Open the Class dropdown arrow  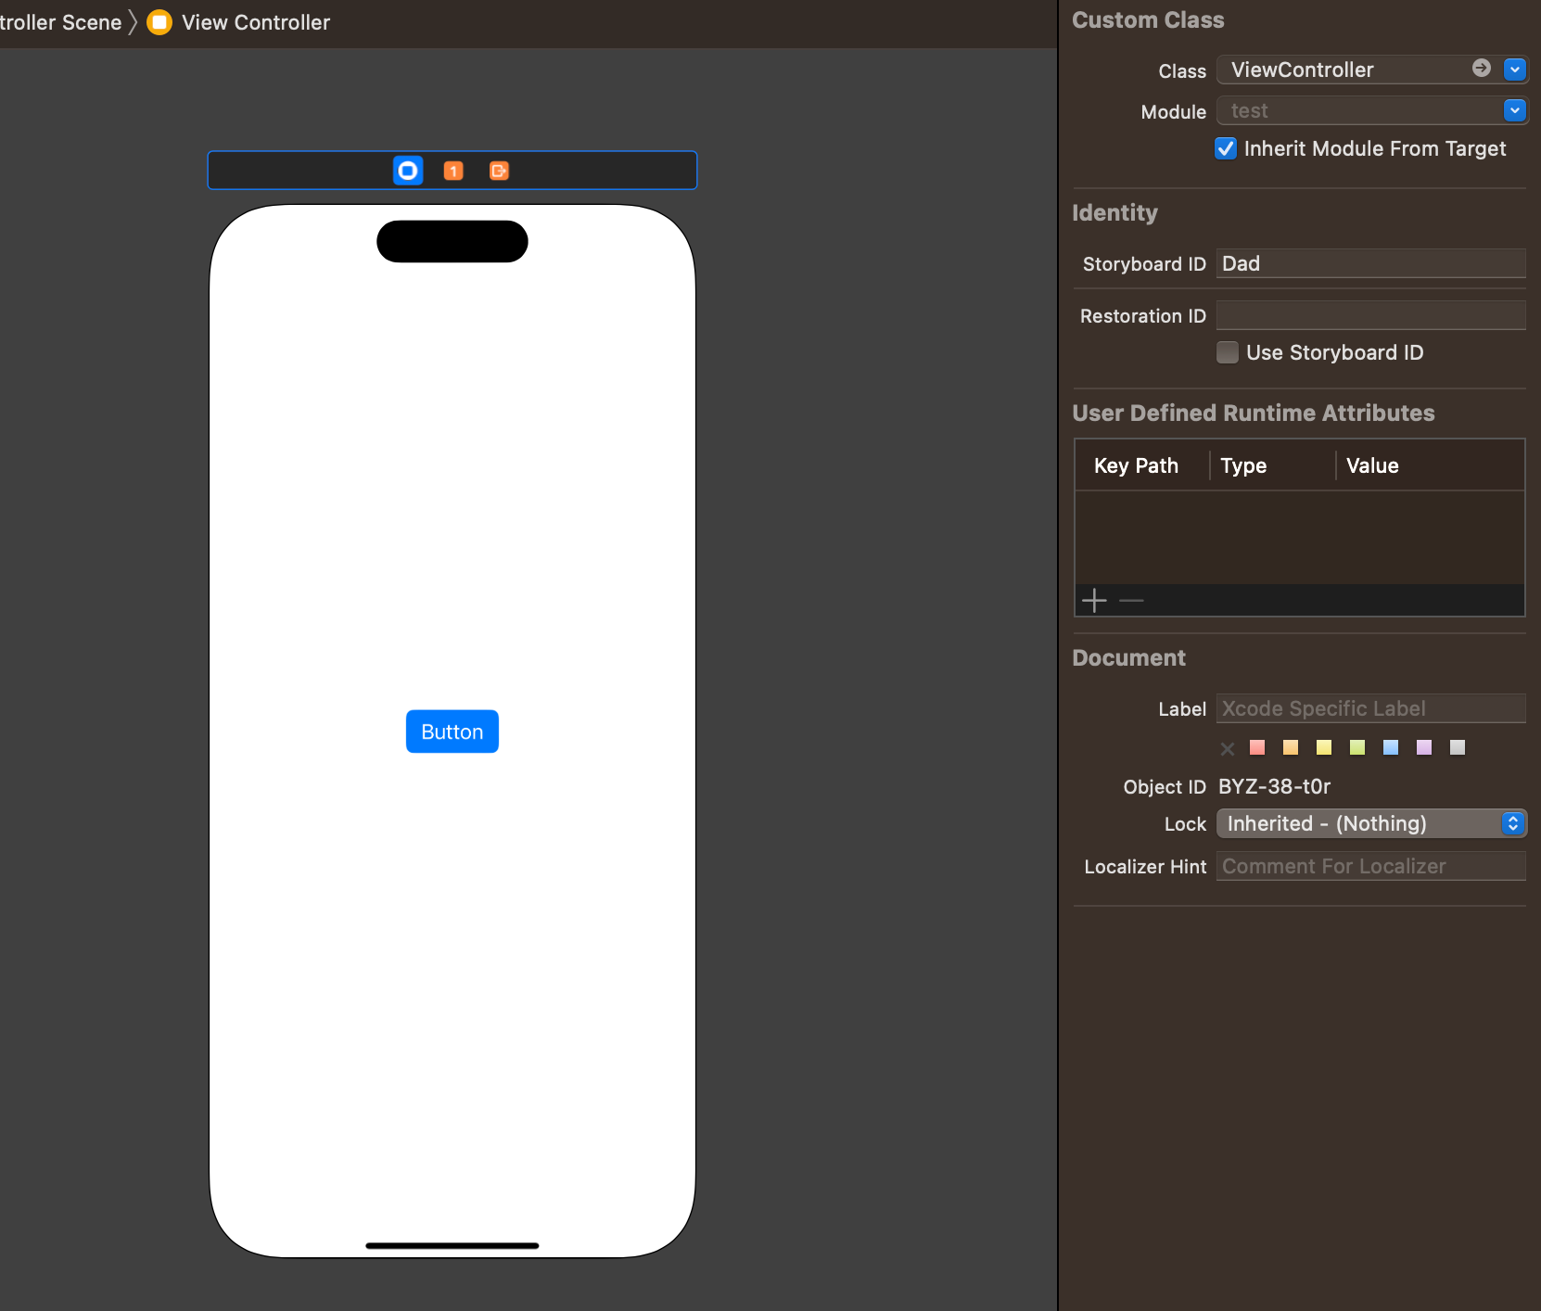[x=1514, y=70]
